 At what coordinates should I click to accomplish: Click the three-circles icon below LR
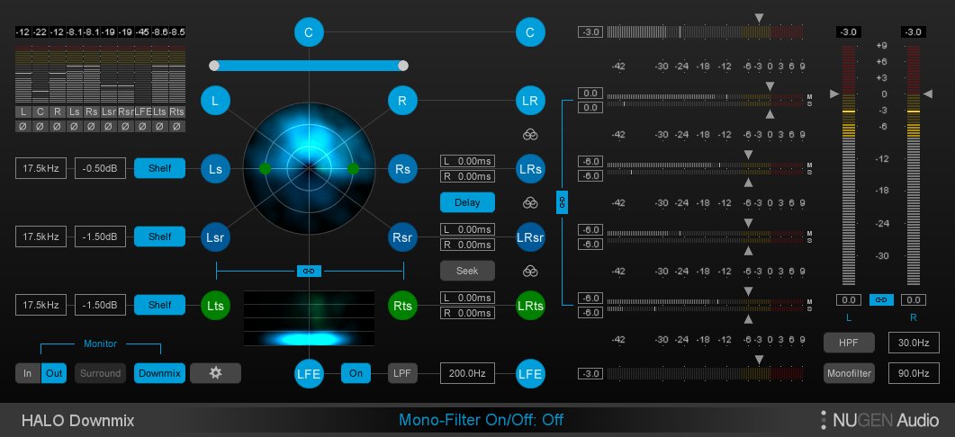pyautogui.click(x=530, y=135)
